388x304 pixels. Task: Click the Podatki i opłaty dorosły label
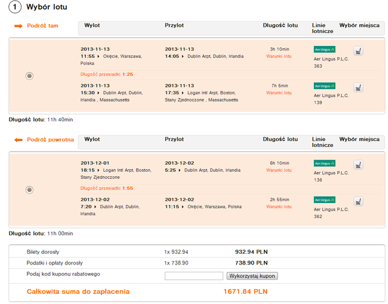[54, 263]
